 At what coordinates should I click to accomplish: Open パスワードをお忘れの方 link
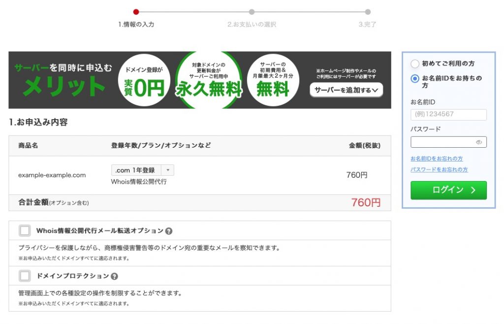439,170
